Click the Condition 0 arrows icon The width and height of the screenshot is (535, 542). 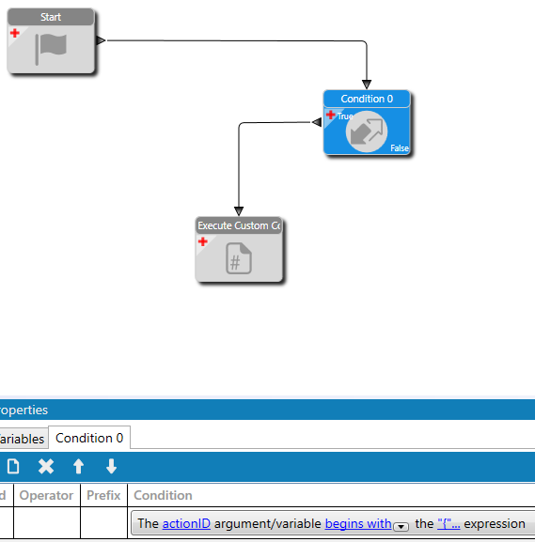coord(367,132)
